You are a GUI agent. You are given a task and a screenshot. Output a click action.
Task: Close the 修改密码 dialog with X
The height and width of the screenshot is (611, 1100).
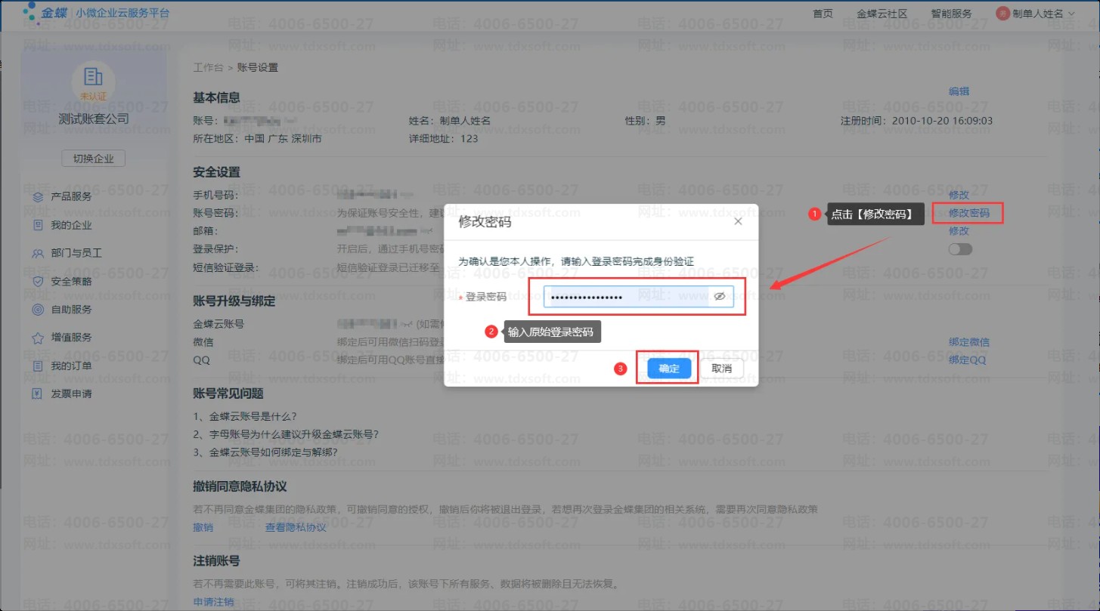click(x=738, y=221)
